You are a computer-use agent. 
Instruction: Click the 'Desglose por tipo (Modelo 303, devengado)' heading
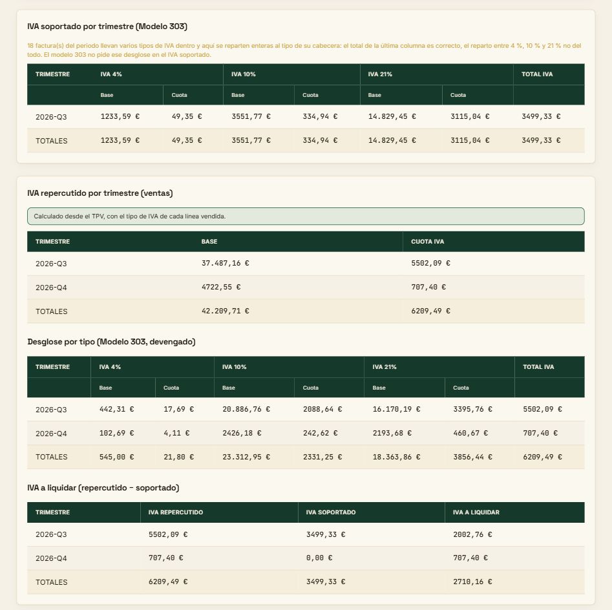pyautogui.click(x=111, y=342)
